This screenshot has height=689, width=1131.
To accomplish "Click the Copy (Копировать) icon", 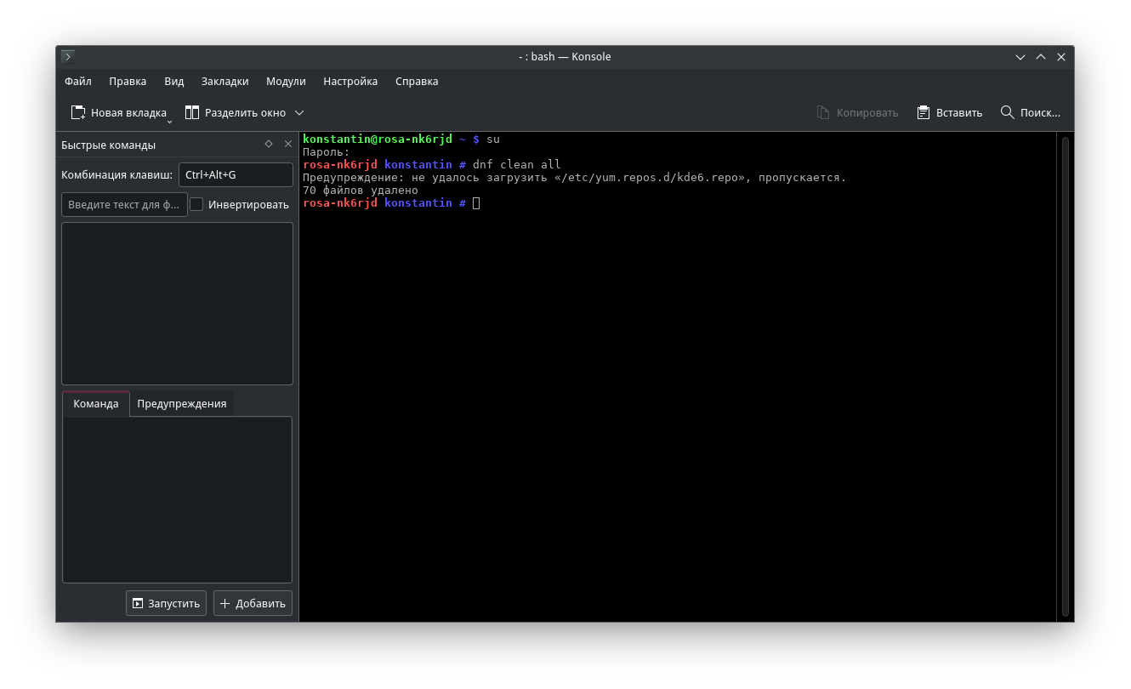I will pyautogui.click(x=823, y=112).
